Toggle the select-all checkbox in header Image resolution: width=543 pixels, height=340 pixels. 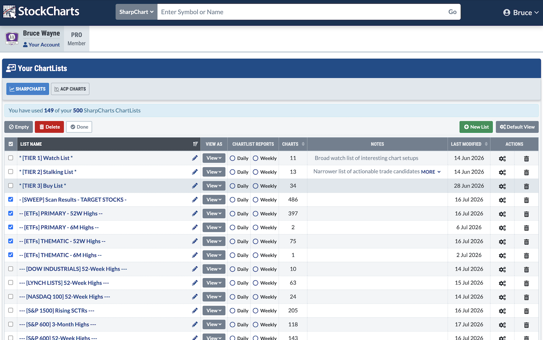(x=11, y=144)
